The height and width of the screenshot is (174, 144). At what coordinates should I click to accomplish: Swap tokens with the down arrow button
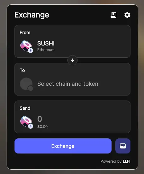pos(72,60)
